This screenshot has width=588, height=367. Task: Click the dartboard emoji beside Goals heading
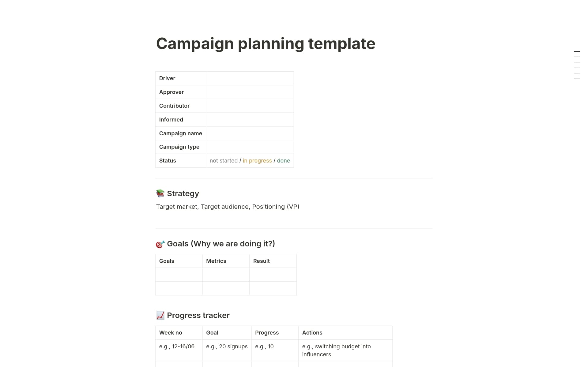160,244
